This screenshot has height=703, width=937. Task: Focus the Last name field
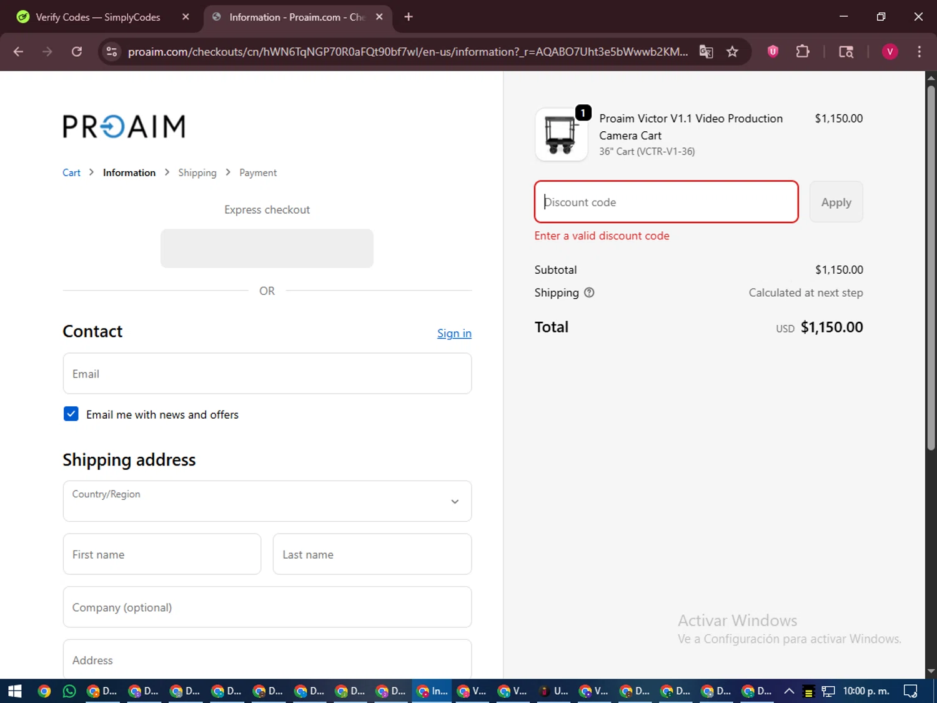point(372,554)
